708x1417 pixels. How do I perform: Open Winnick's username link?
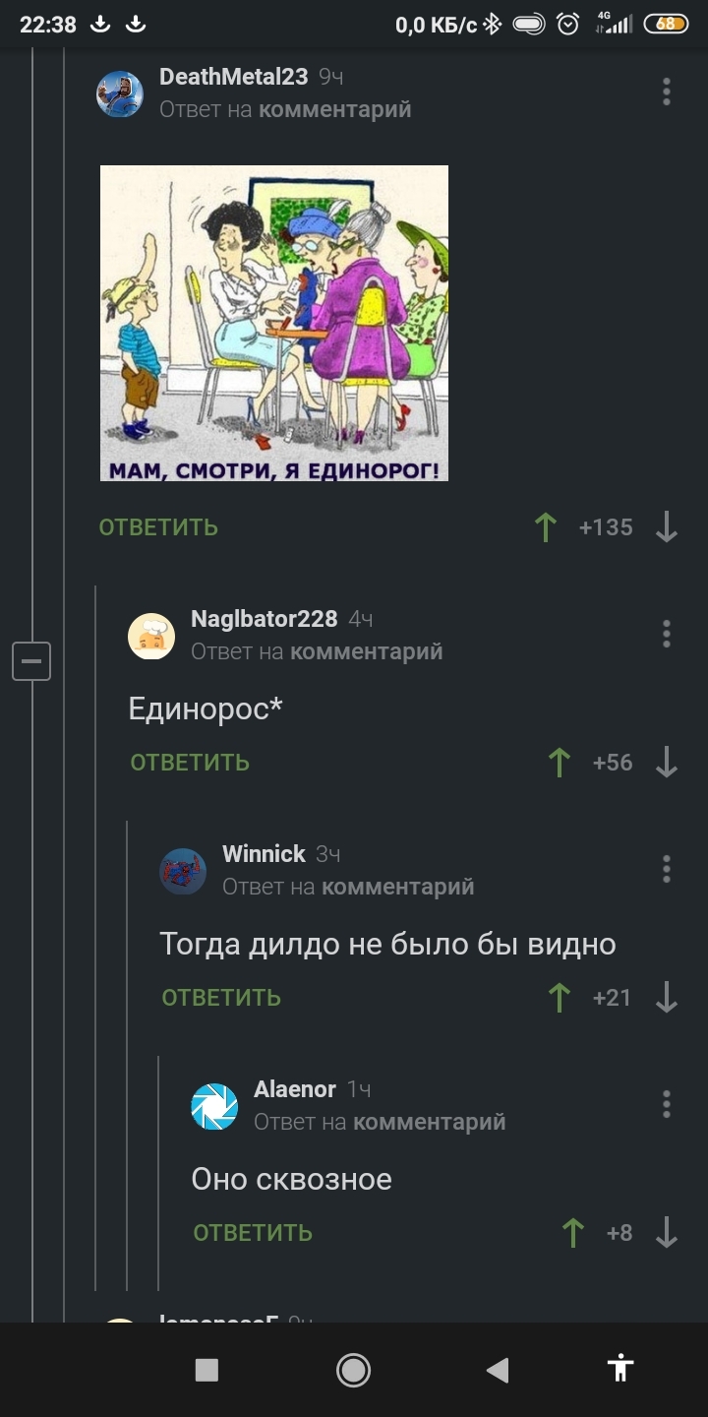(x=264, y=854)
